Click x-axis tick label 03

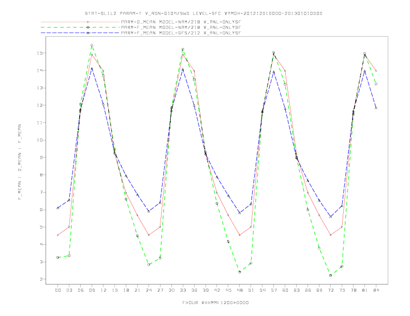click(69, 290)
